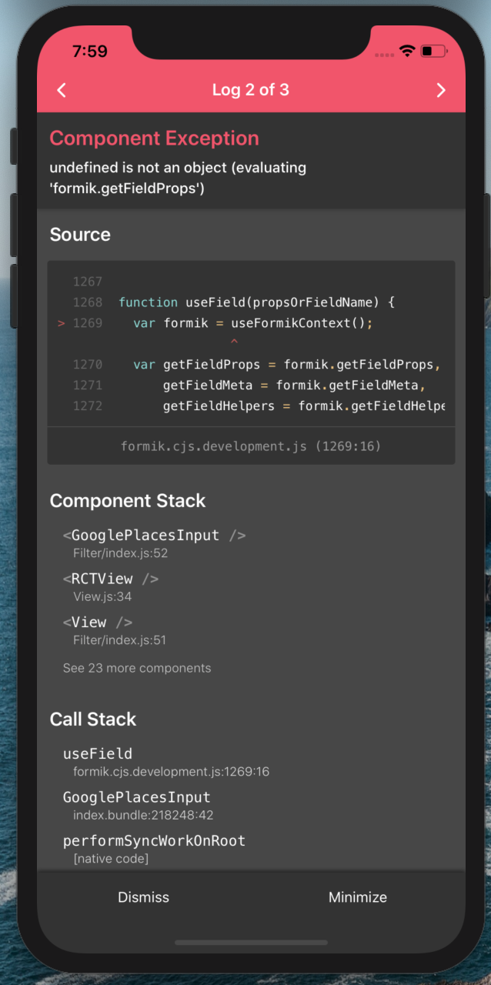Expand the hidden 23 more components

tap(137, 668)
